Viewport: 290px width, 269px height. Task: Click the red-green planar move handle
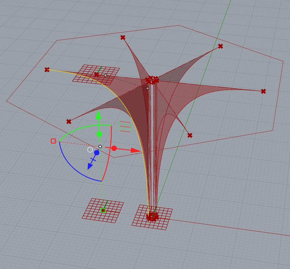click(125, 127)
